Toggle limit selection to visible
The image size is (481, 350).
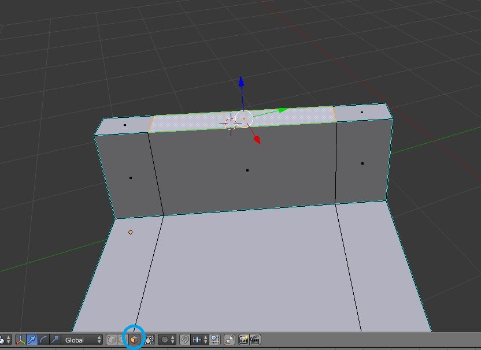[149, 340]
